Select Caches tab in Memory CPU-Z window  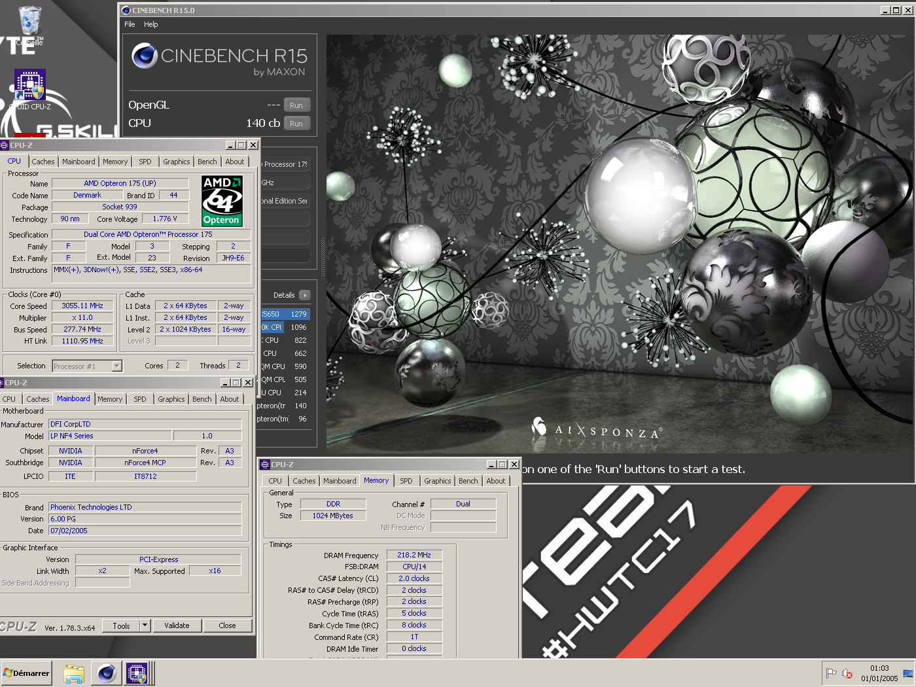(304, 481)
